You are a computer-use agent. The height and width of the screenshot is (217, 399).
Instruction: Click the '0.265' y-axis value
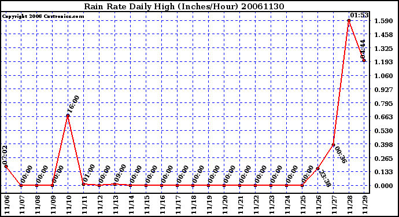point(384,159)
